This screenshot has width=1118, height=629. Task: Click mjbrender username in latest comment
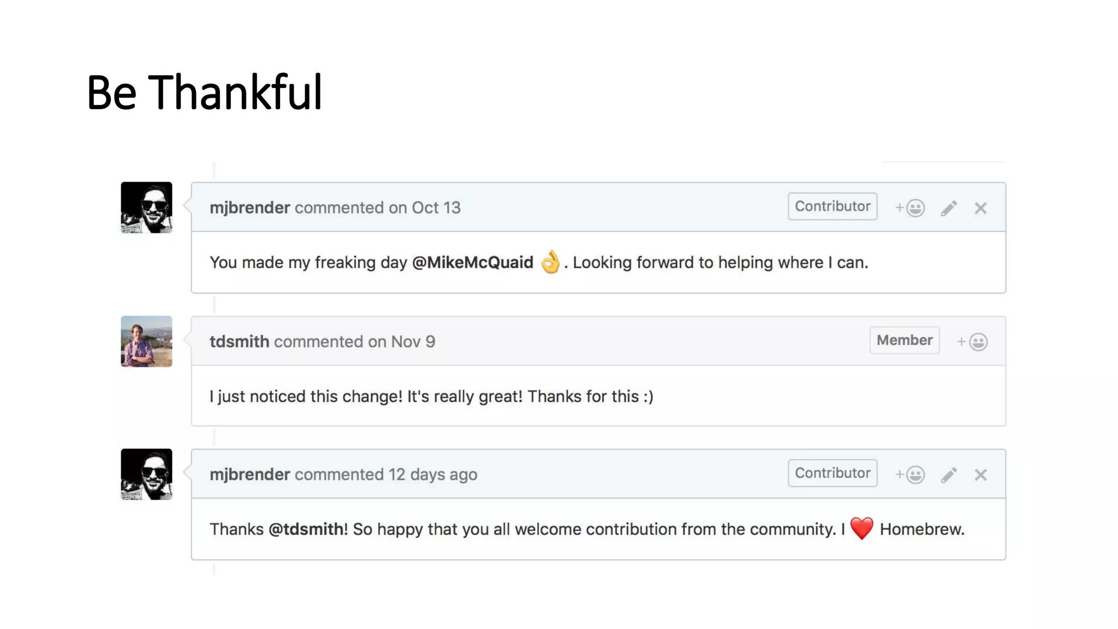(x=249, y=474)
